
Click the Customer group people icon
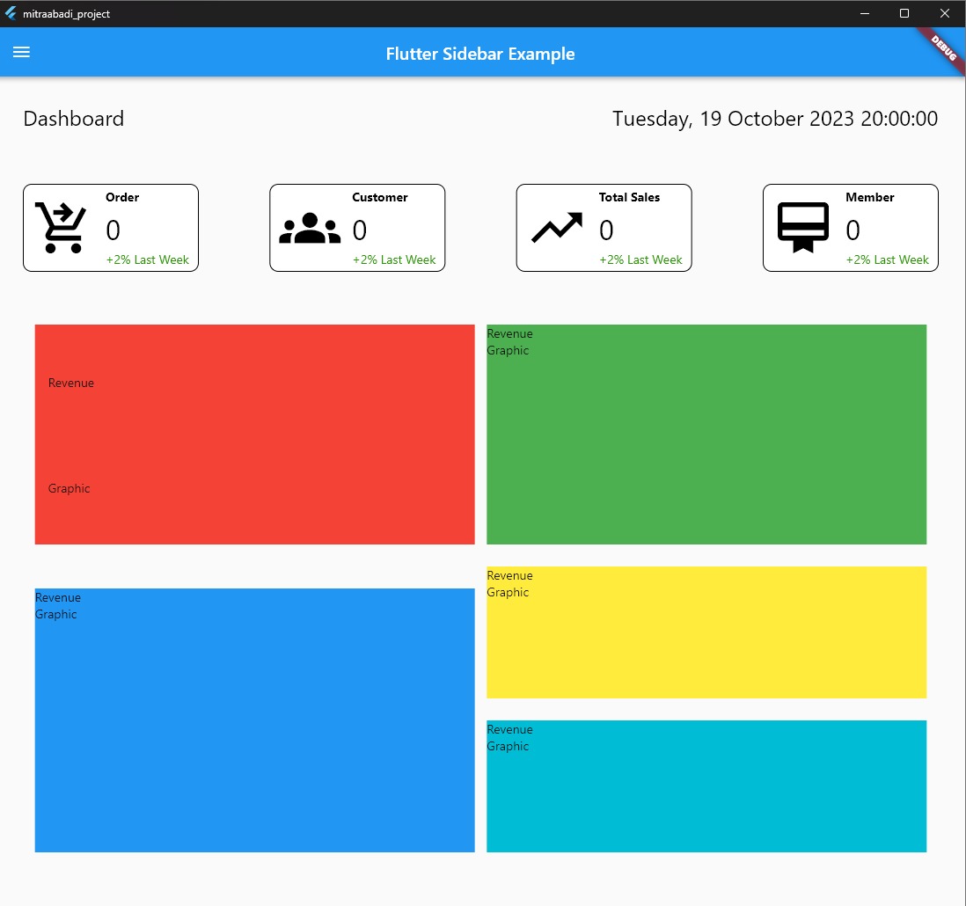coord(309,229)
